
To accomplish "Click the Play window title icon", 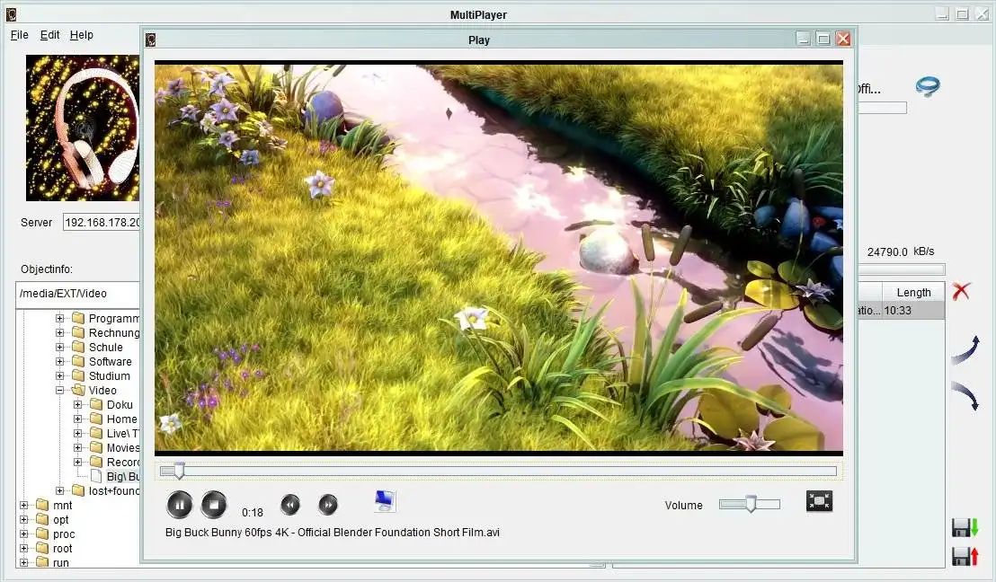I will pos(150,40).
